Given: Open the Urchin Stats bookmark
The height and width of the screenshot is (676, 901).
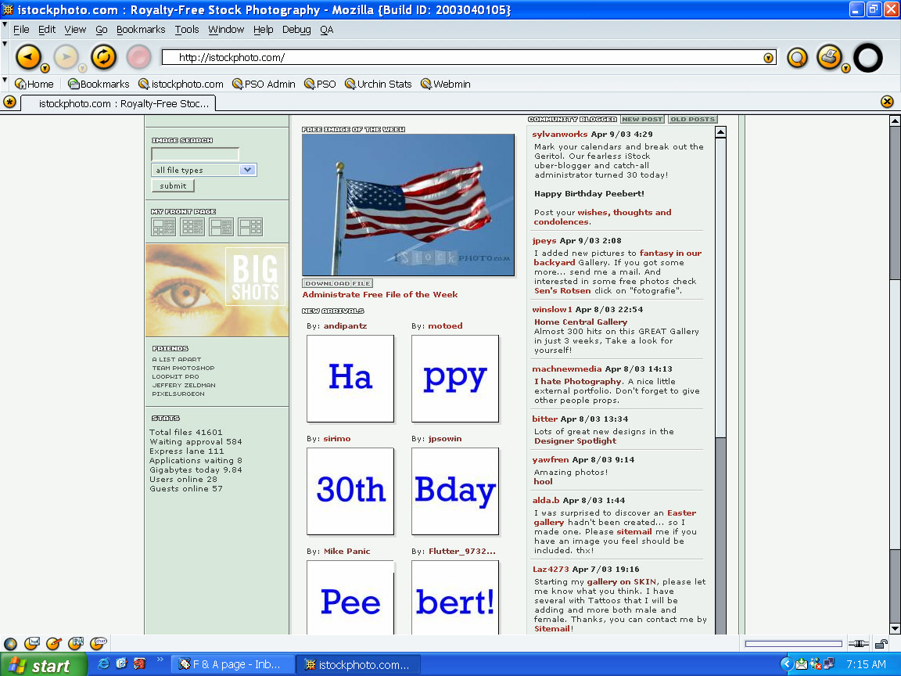Looking at the screenshot, I should [x=378, y=84].
